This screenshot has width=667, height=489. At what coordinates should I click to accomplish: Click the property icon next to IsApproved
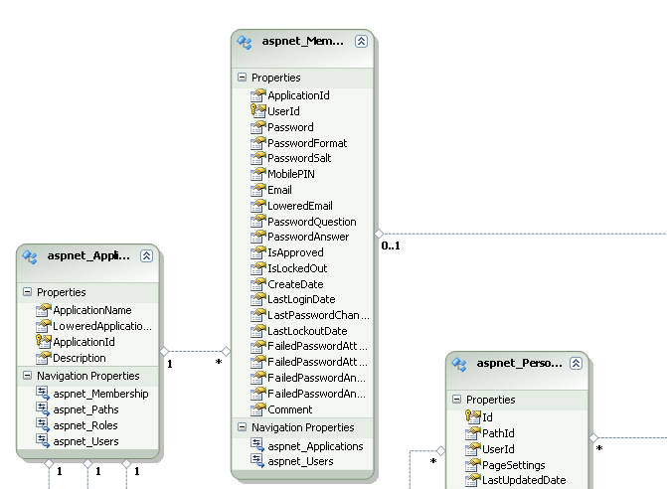coord(258,252)
